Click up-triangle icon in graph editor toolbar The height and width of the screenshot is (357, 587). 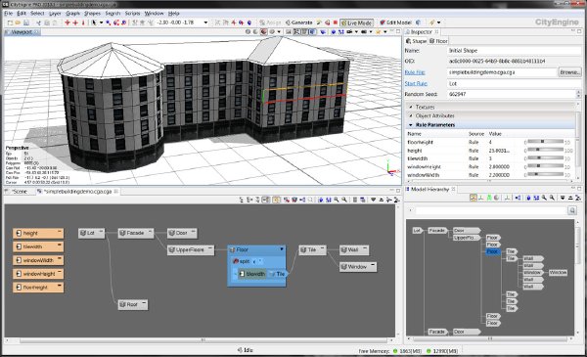tap(382, 200)
